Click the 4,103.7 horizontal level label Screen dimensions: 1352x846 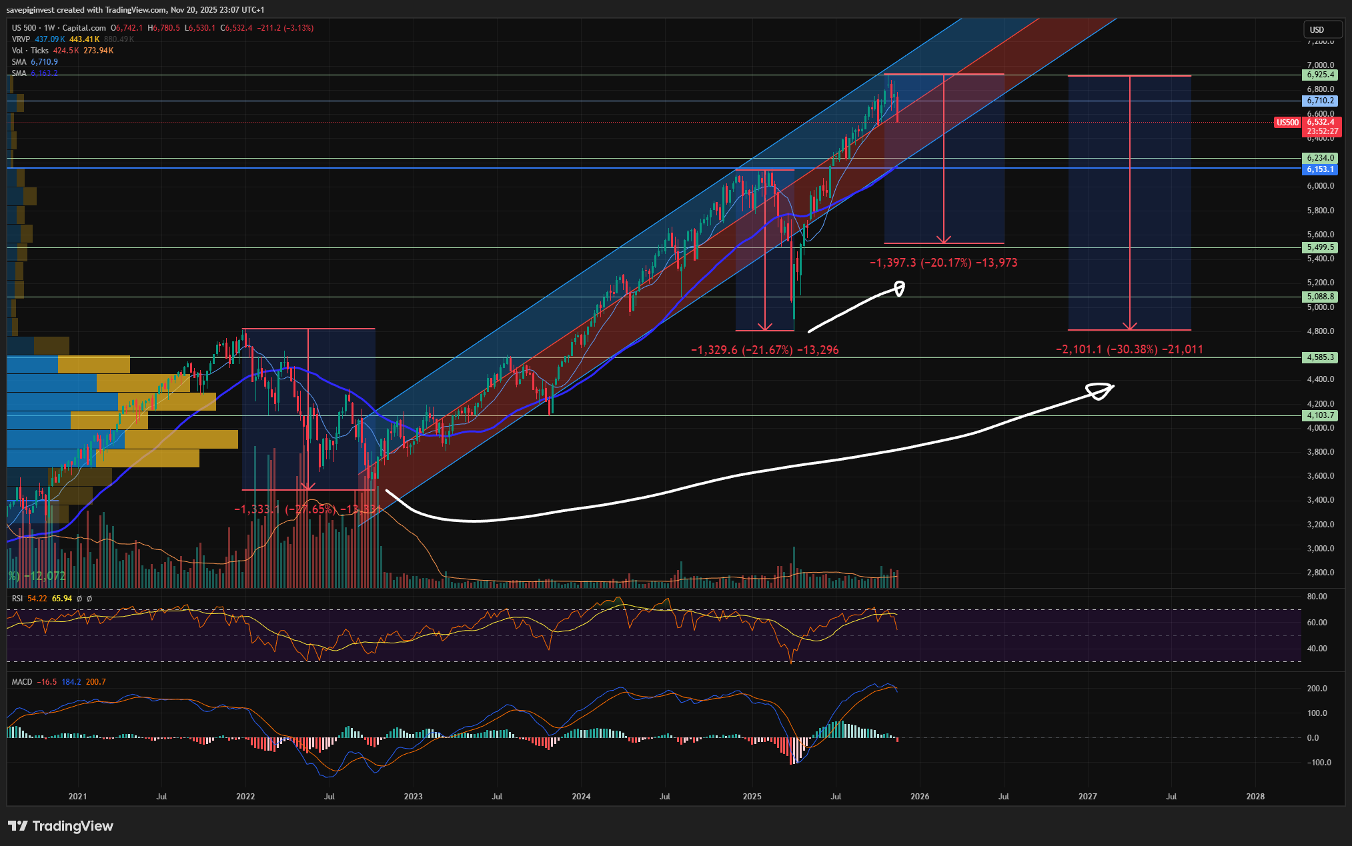1320,415
